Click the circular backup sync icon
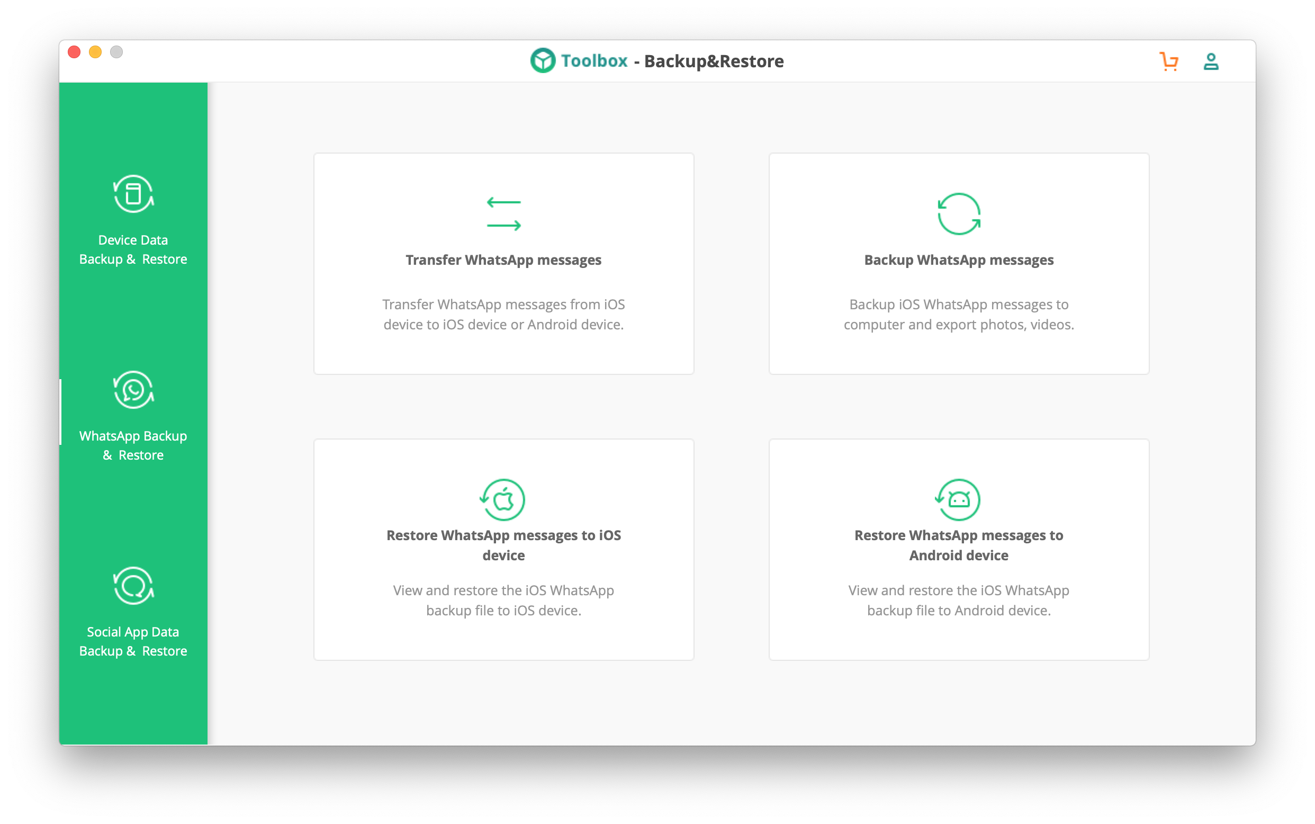Viewport: 1315px width, 824px height. [x=959, y=213]
